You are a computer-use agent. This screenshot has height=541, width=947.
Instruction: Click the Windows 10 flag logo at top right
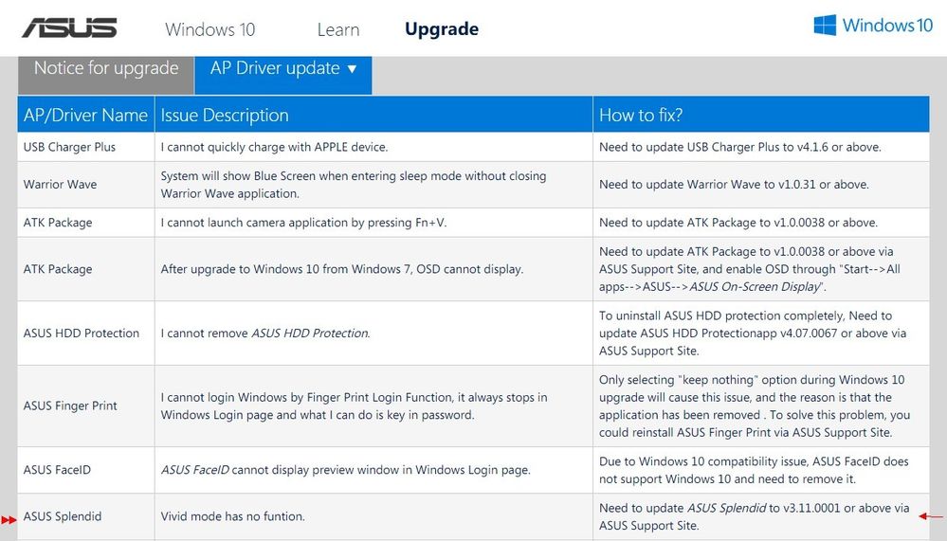[825, 26]
